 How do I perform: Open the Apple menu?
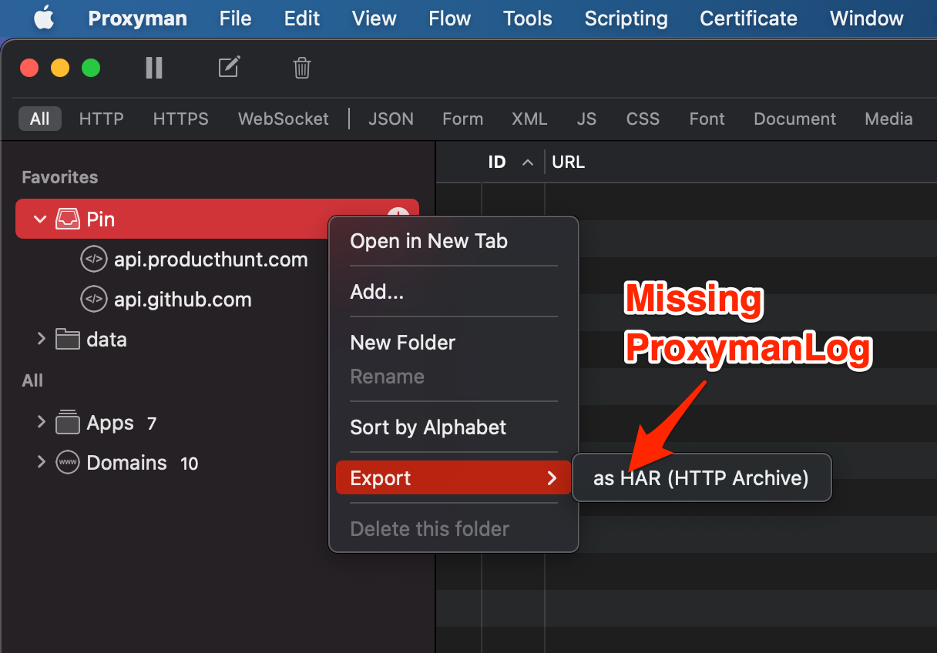point(44,18)
